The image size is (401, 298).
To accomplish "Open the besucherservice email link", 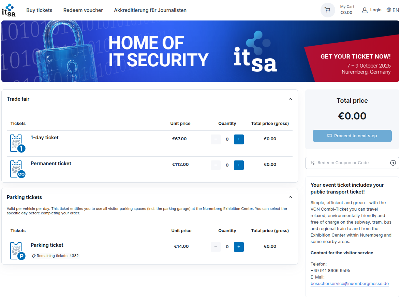I will pos(350,284).
